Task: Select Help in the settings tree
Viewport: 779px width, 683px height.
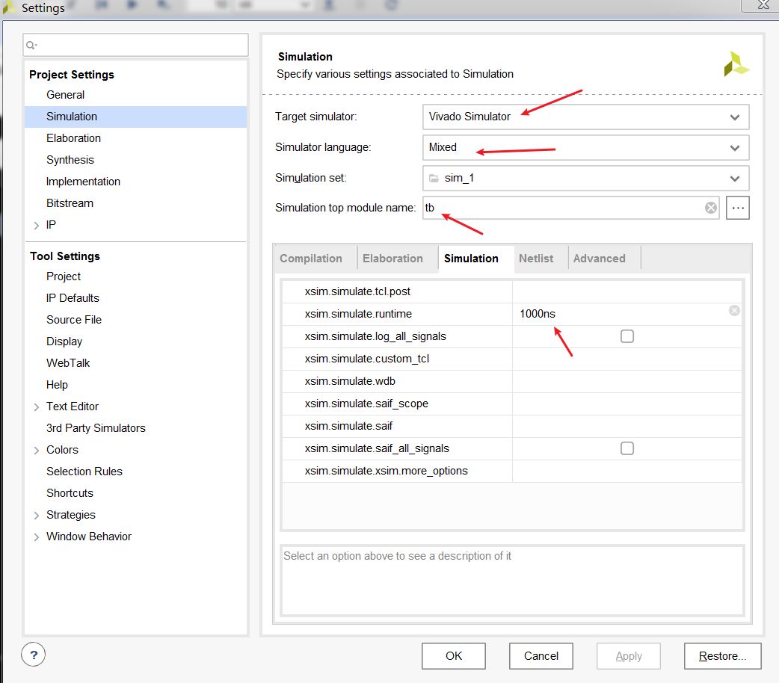Action: [57, 385]
